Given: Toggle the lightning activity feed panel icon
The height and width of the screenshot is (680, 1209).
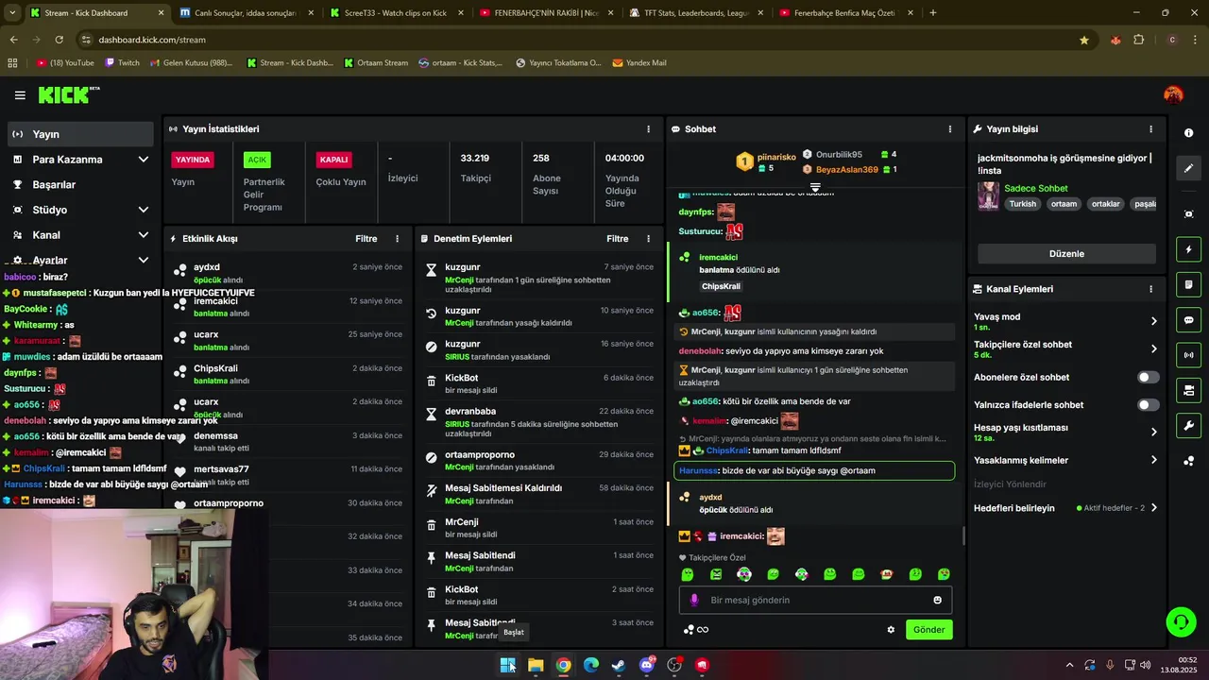Looking at the screenshot, I should 1189,249.
